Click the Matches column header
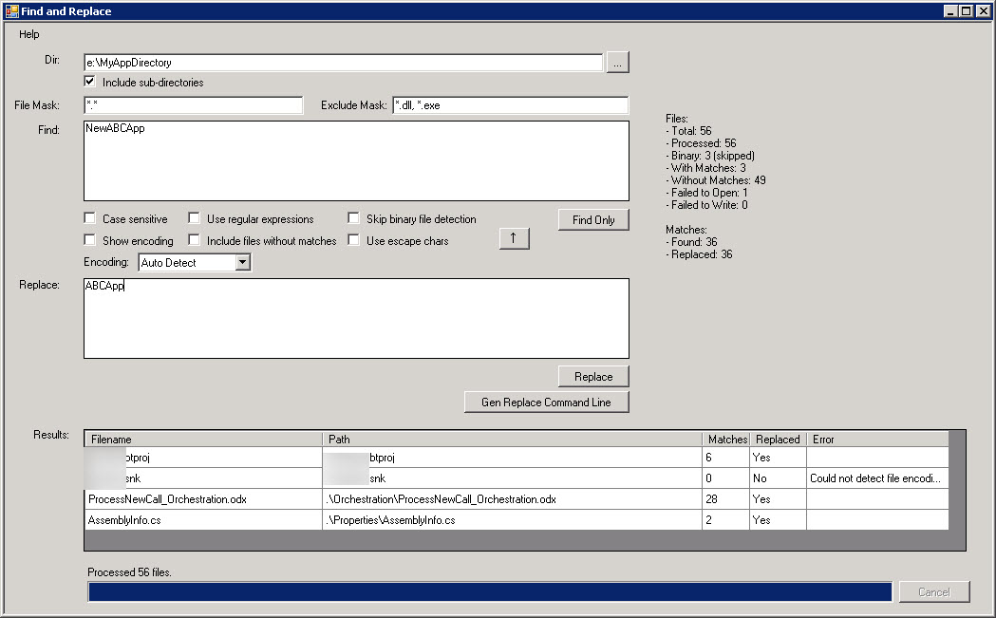The height and width of the screenshot is (618, 996). (726, 439)
